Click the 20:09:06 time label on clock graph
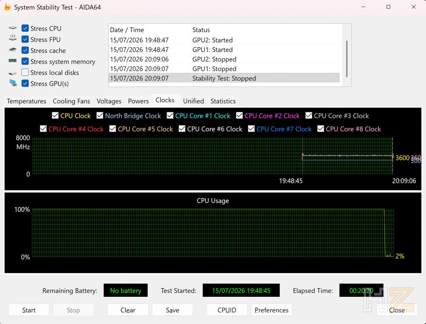Image resolution: width=426 pixels, height=324 pixels. 404,181
